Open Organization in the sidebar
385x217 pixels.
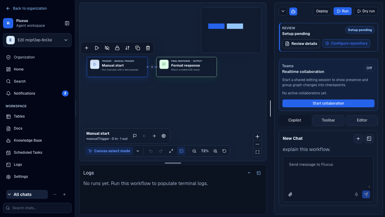pyautogui.click(x=37, y=57)
